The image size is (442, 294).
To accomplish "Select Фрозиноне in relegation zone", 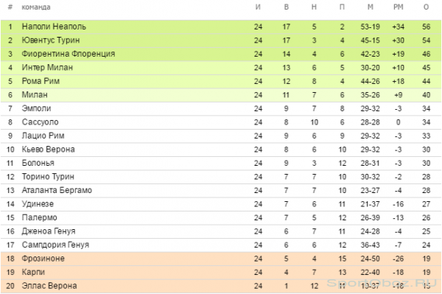I will (x=43, y=259).
